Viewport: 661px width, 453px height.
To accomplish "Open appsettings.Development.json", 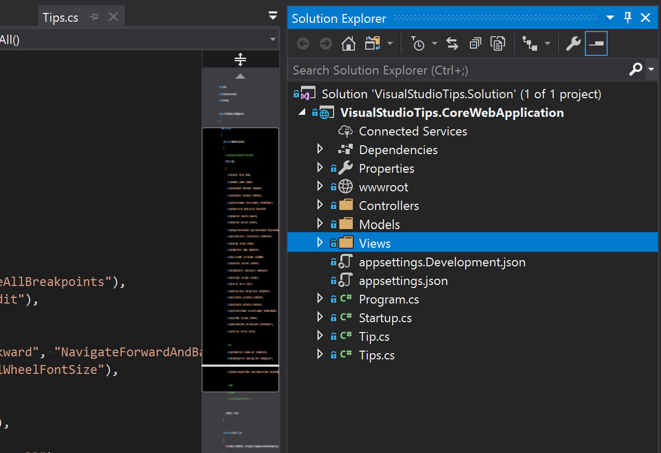I will 442,262.
